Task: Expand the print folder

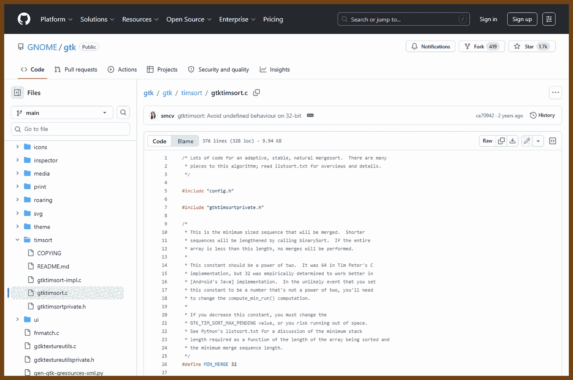Action: 17,187
